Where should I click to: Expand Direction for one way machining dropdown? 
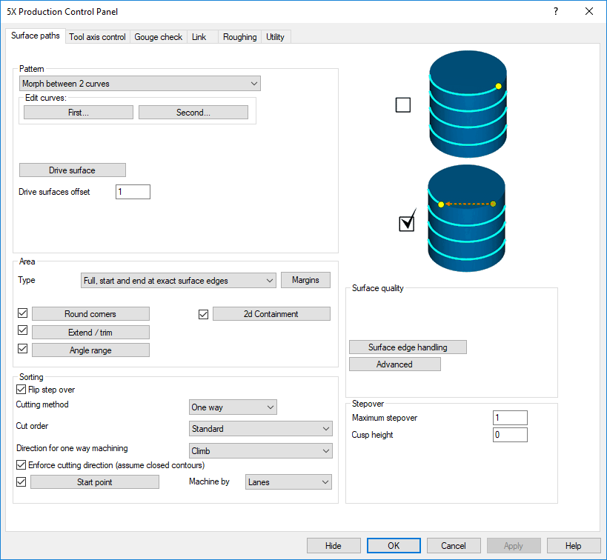(261, 451)
